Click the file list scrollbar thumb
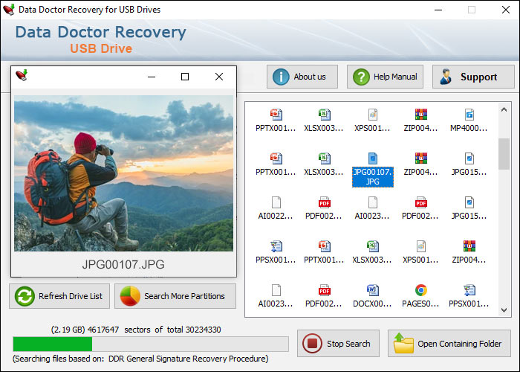Image resolution: width=520 pixels, height=372 pixels. point(504,154)
